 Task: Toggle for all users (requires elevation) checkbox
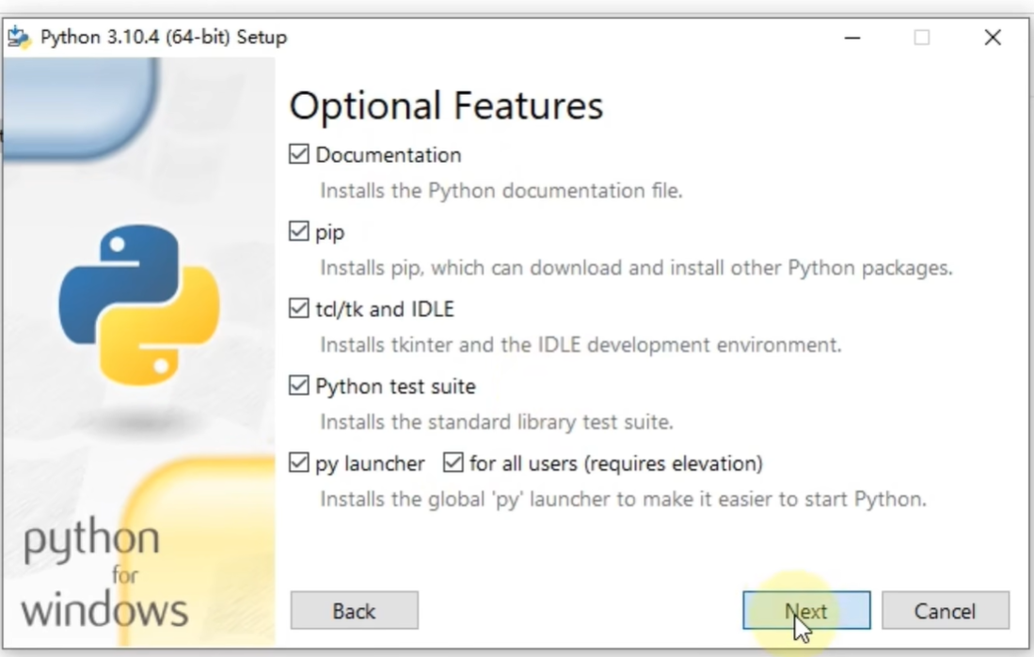(x=453, y=462)
